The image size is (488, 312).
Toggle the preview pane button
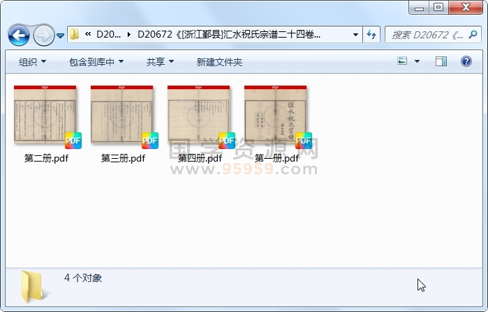coord(441,61)
